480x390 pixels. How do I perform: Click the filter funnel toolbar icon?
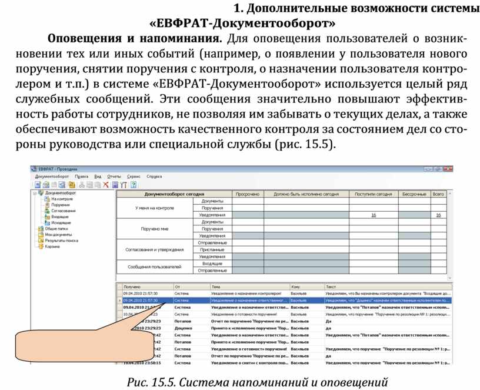[x=124, y=185]
